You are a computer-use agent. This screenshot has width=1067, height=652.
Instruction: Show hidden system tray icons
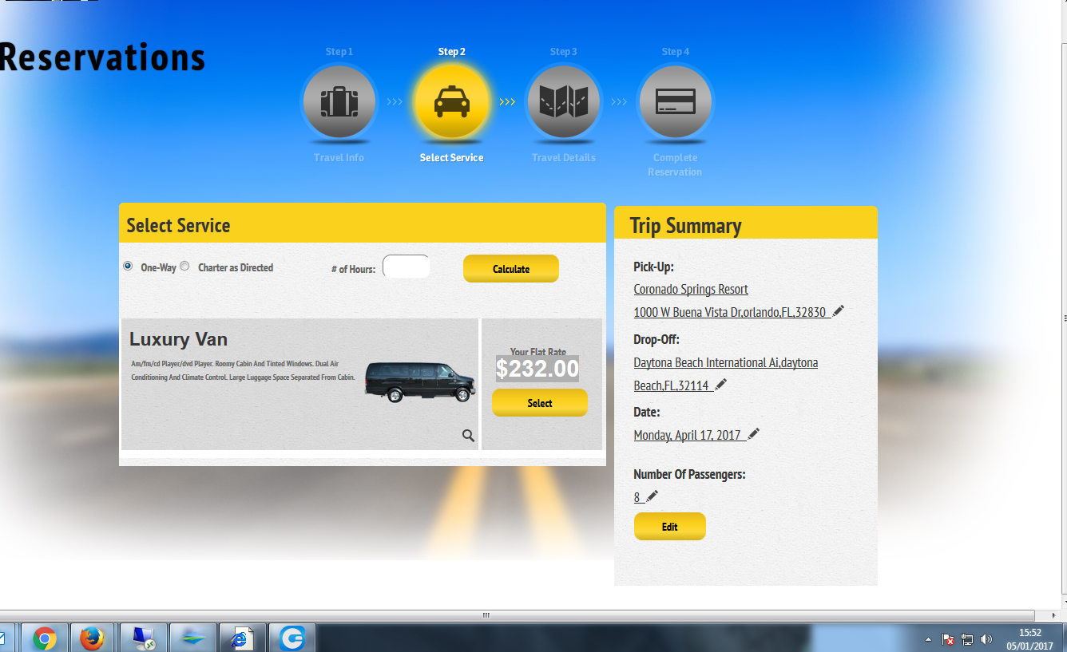click(x=929, y=639)
